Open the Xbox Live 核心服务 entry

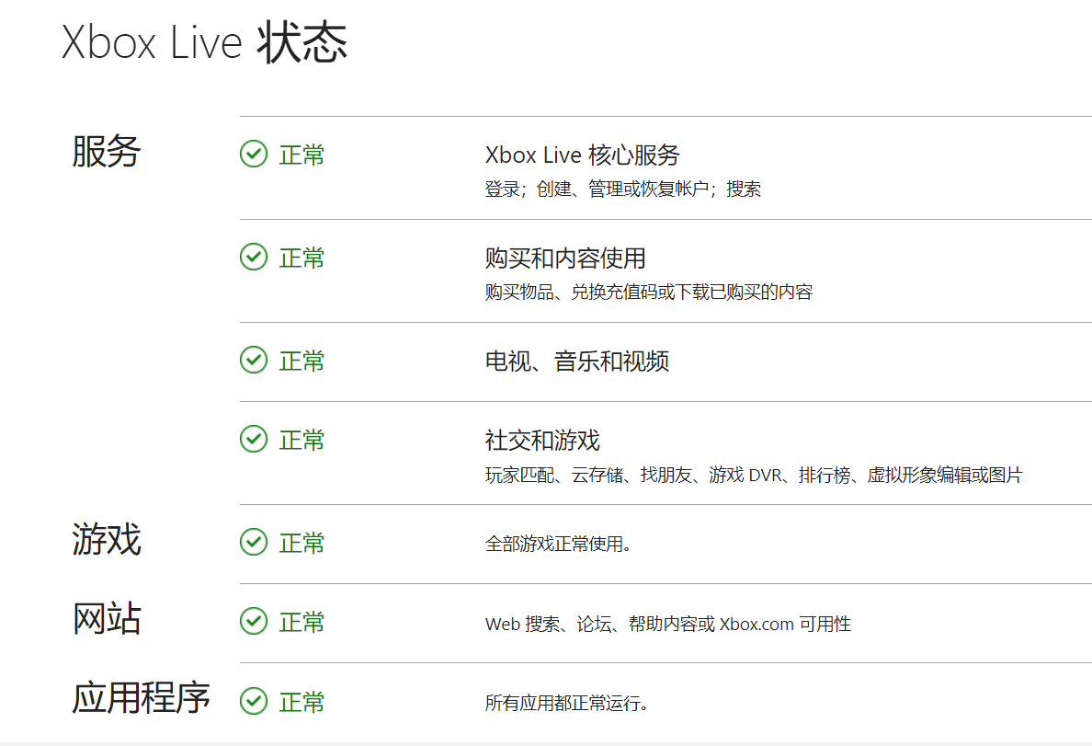pos(582,155)
